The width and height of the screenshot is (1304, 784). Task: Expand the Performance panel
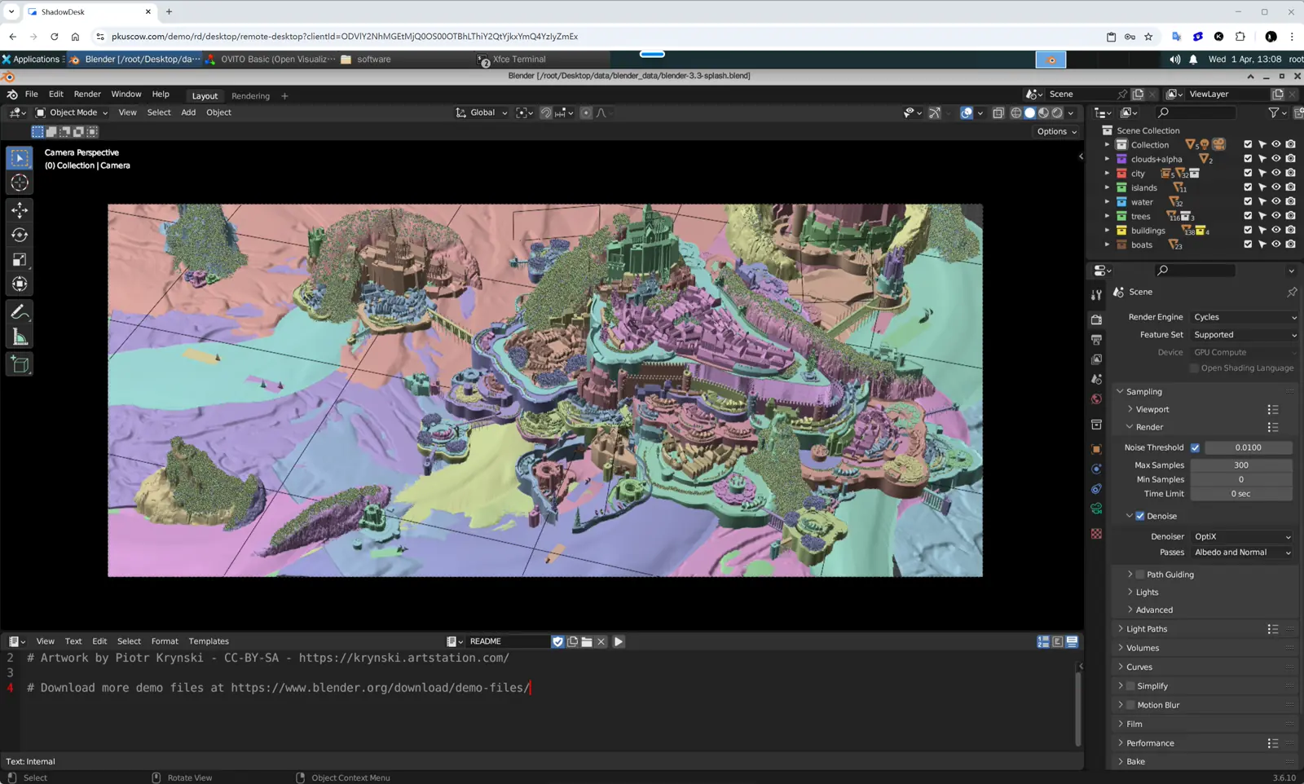pyautogui.click(x=1149, y=743)
